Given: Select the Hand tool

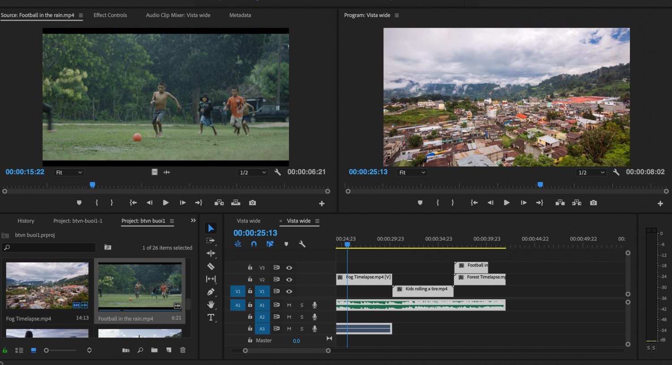Looking at the screenshot, I should point(211,305).
